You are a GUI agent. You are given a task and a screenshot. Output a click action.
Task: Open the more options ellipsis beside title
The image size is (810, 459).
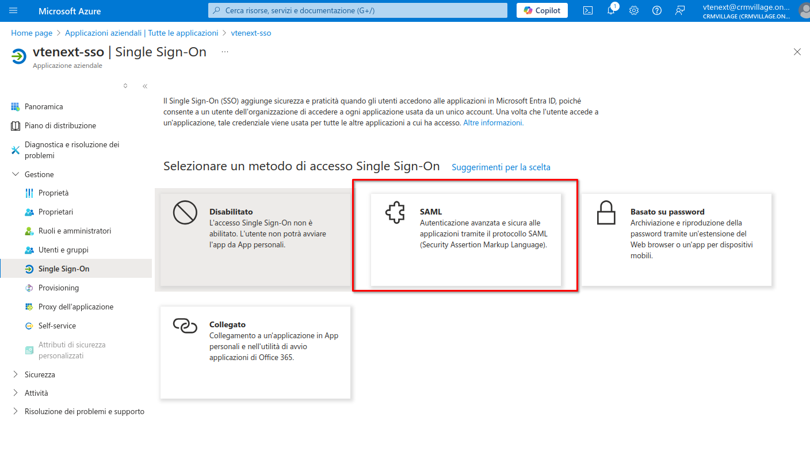225,52
